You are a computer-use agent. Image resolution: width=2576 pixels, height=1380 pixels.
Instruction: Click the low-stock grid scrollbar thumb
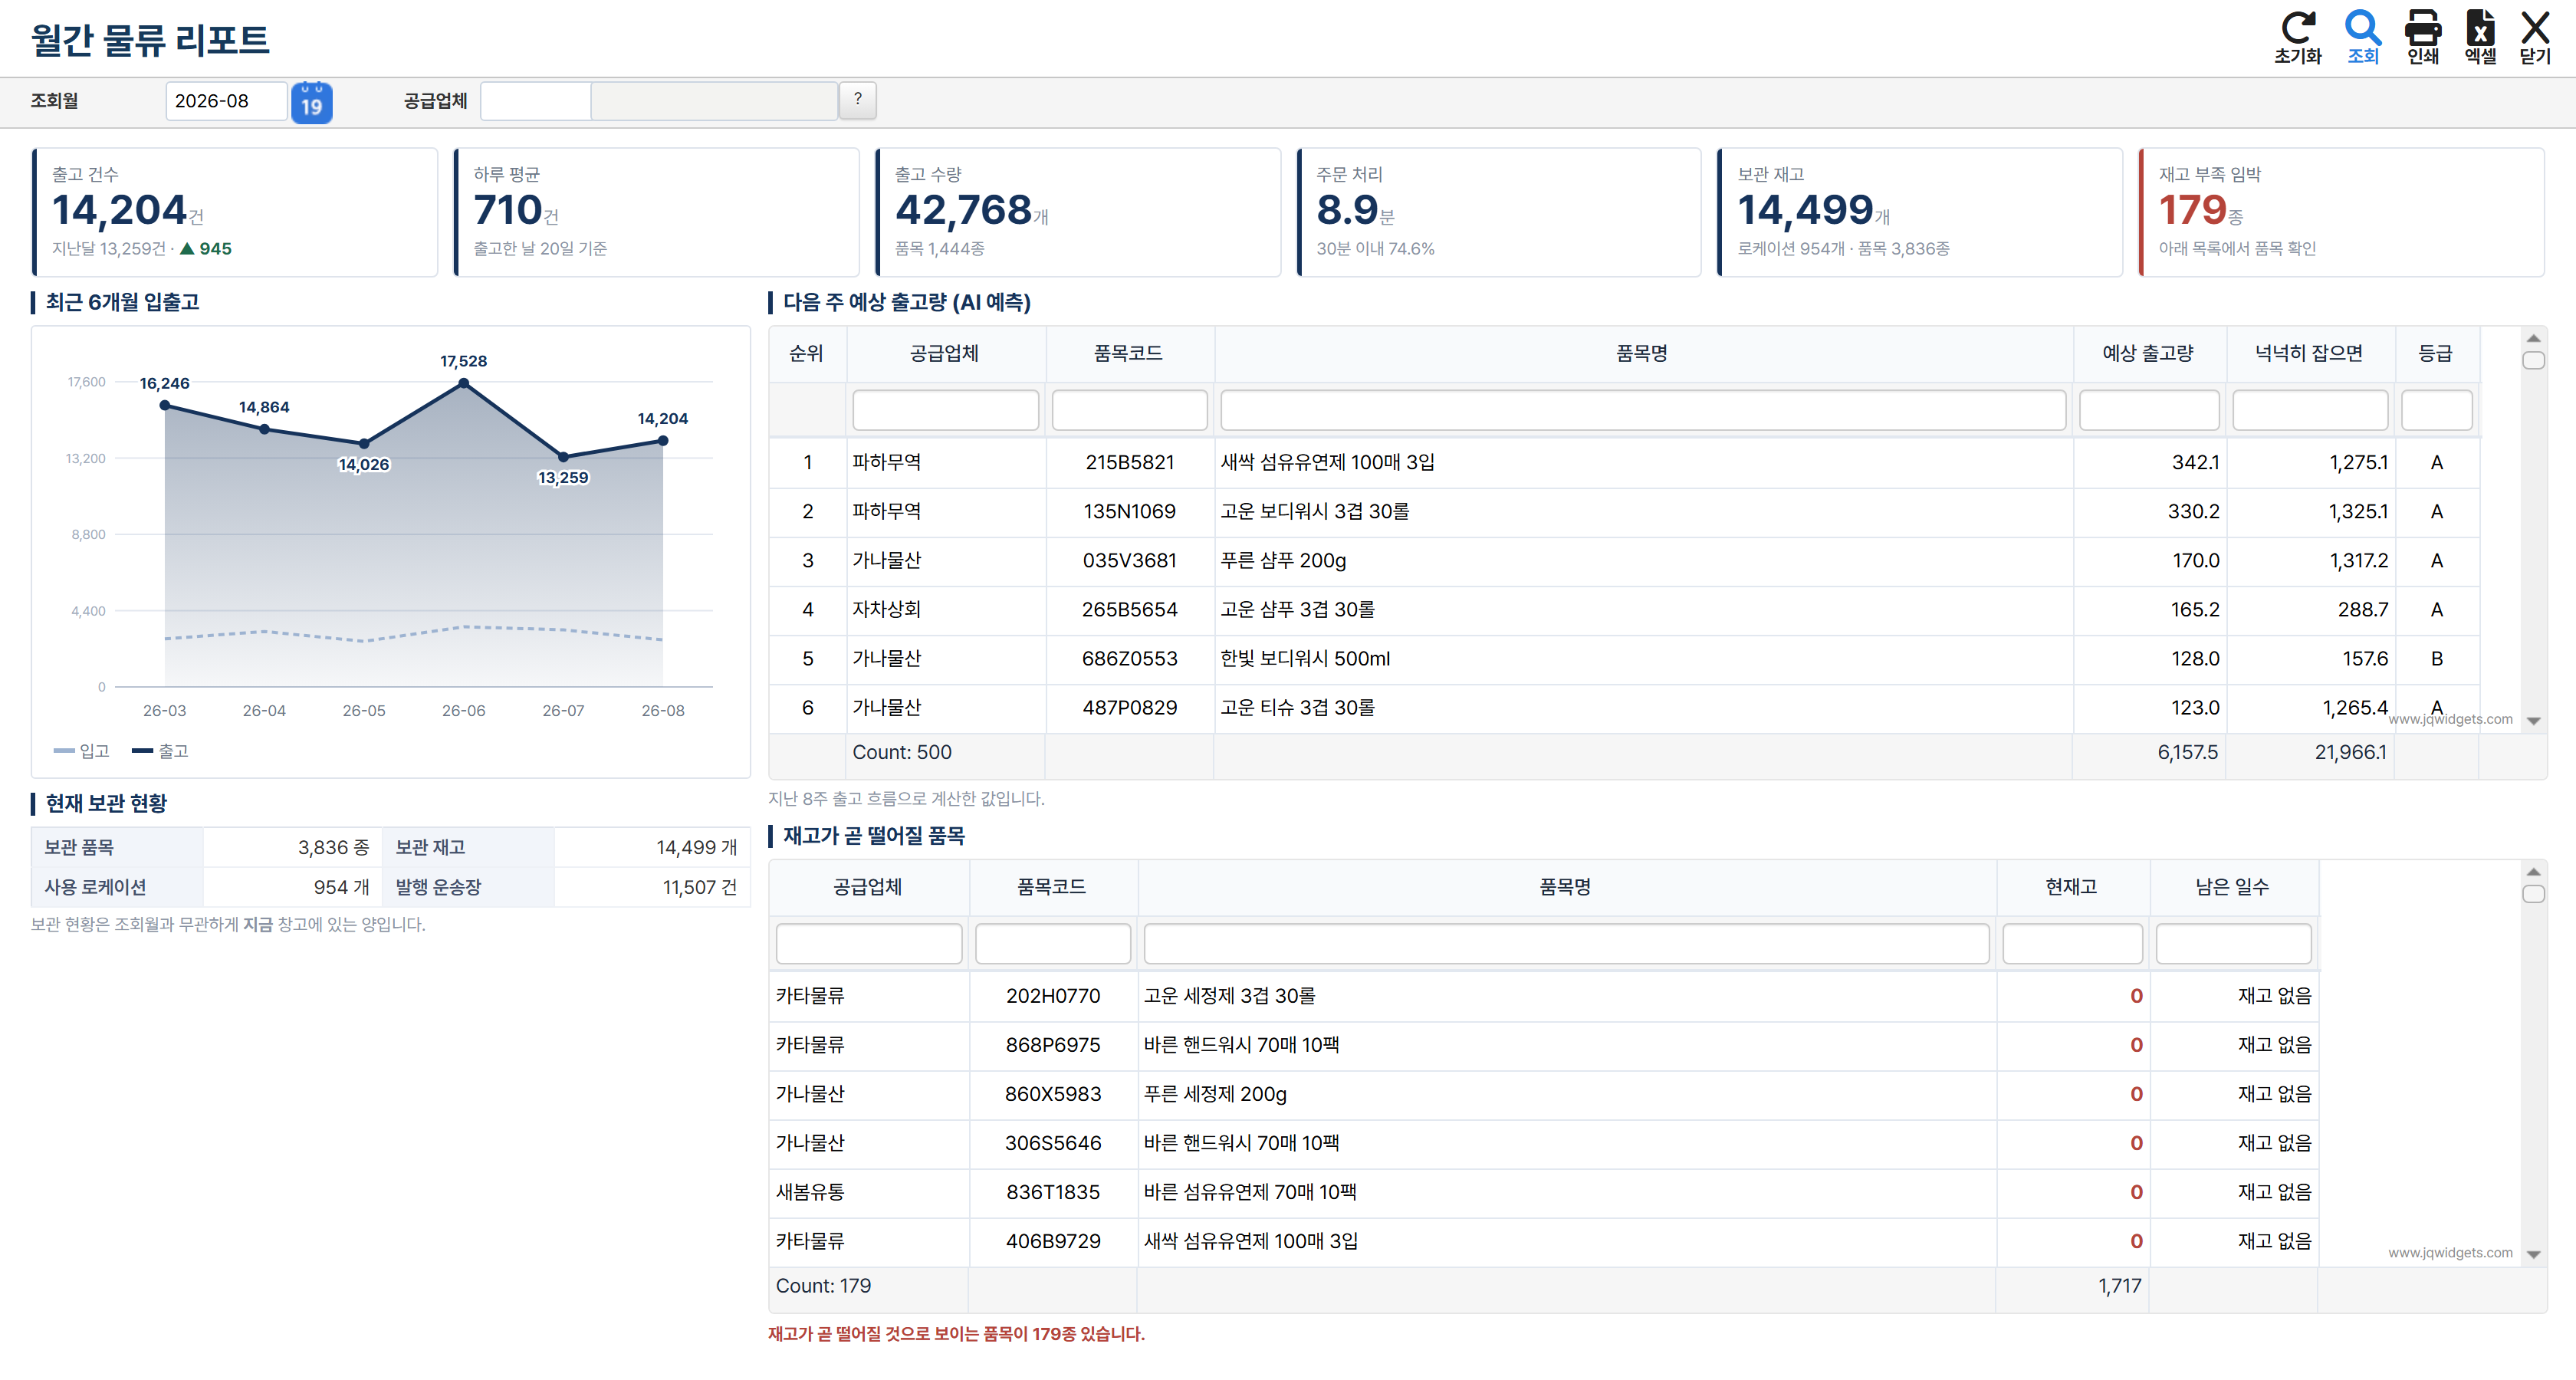point(2533,894)
